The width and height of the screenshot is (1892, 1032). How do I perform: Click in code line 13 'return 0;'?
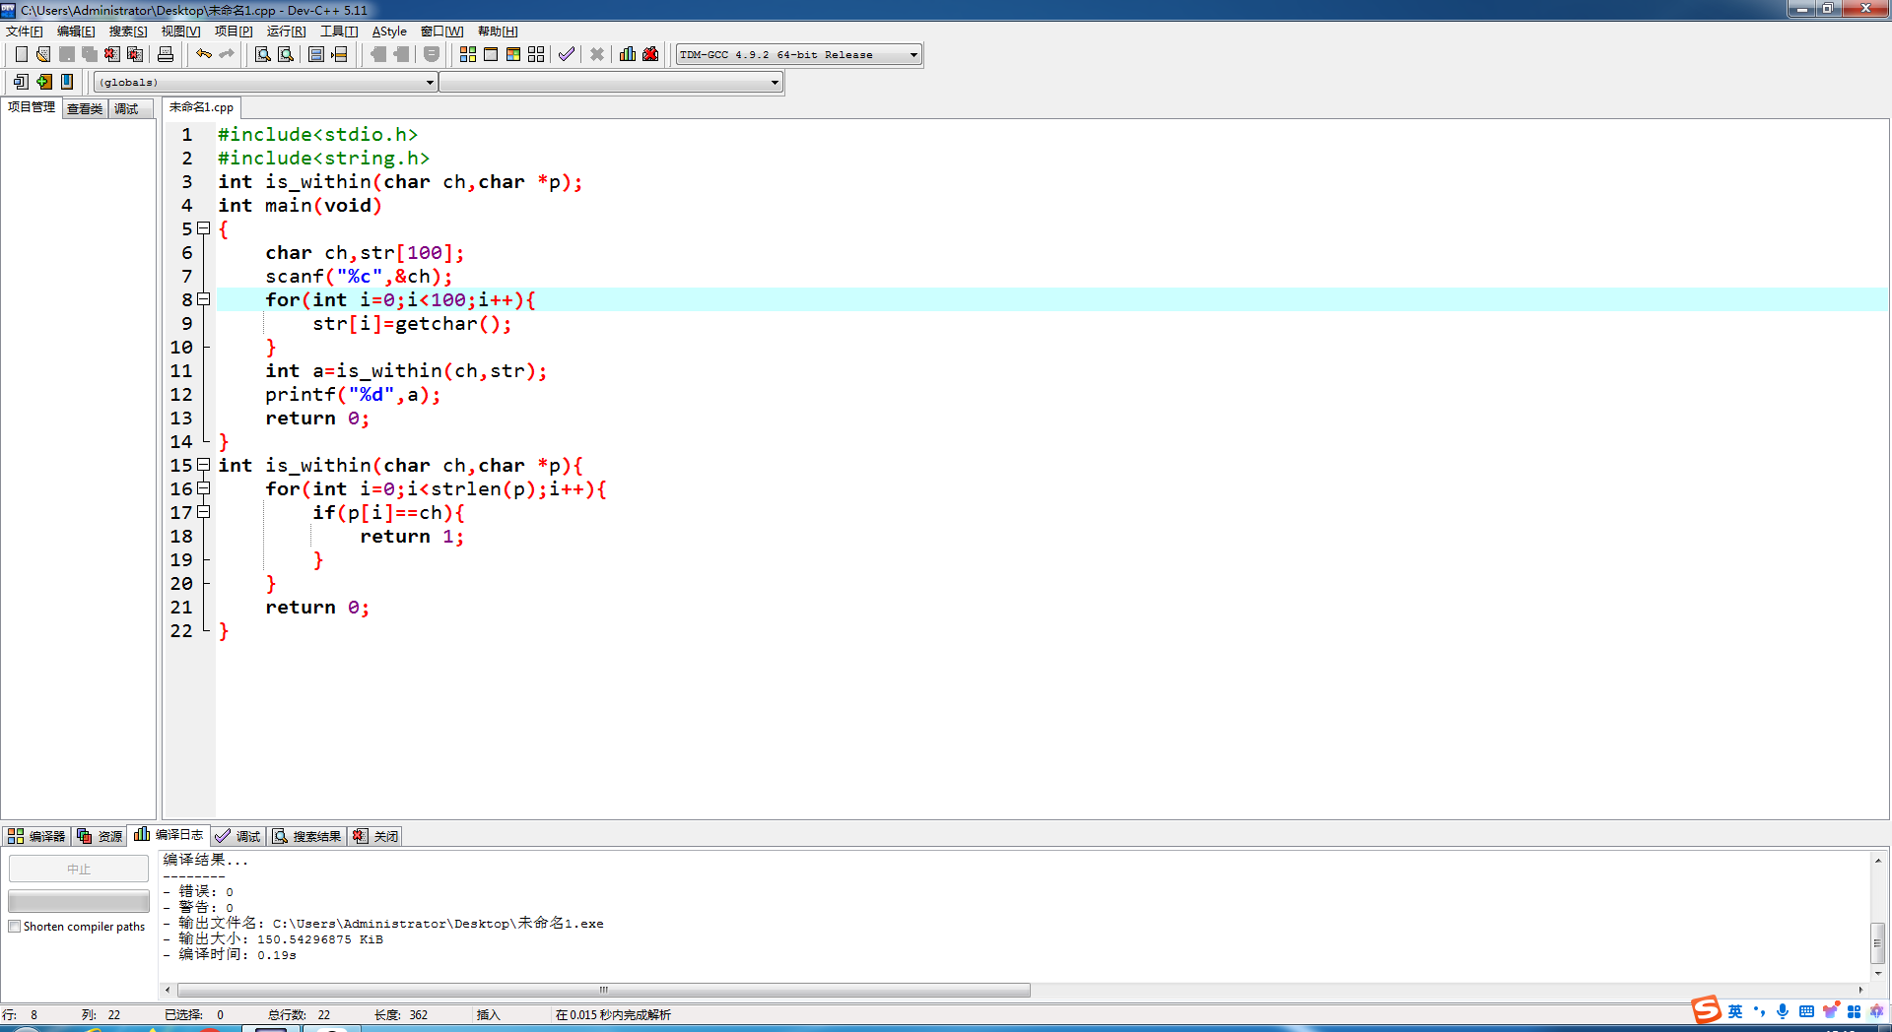click(317, 419)
